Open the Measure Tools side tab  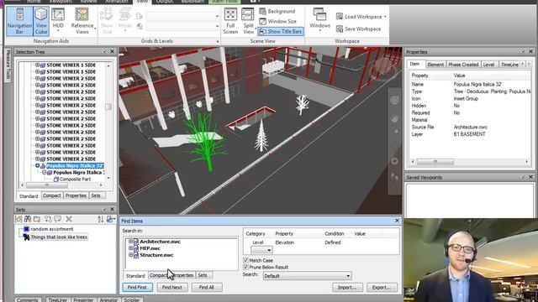[x=8, y=65]
